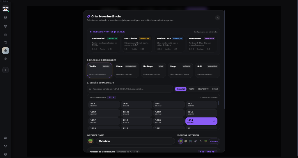Open the dashboard grid icon in sidebar

coord(6,18)
